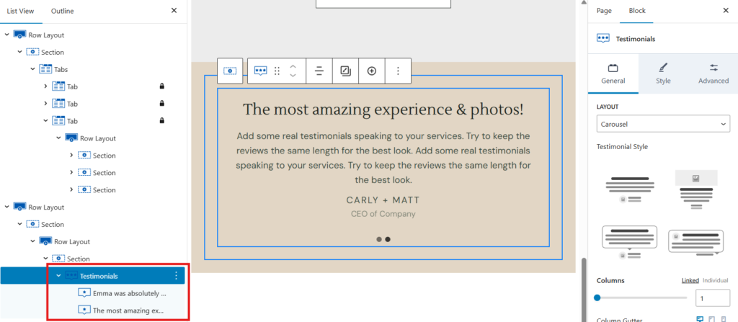This screenshot has height=322, width=738.
Task: Select the Linked columns option
Action: 690,280
